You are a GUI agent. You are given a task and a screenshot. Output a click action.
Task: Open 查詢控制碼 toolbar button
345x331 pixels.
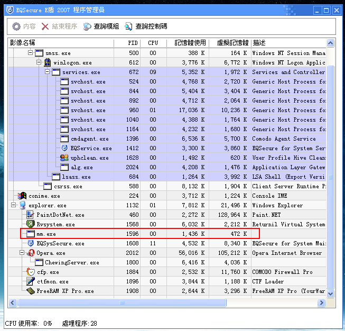tap(146, 26)
